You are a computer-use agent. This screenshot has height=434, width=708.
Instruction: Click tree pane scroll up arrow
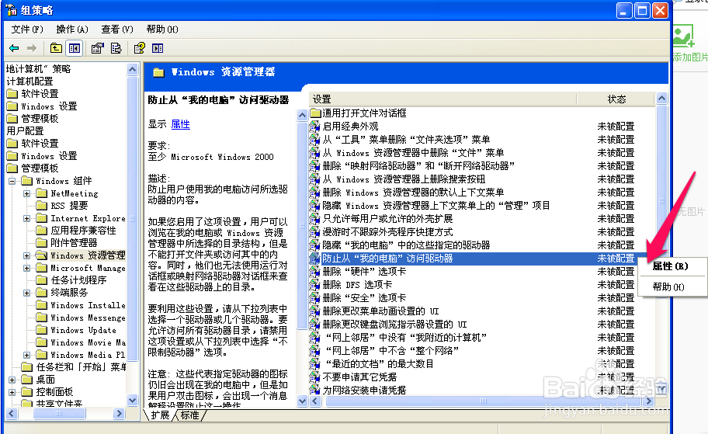pos(132,69)
